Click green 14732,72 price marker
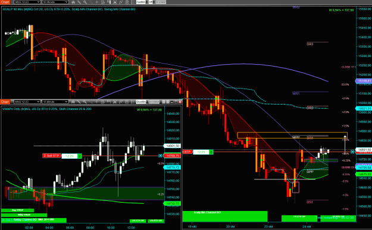The image size is (372, 230). click(173, 203)
